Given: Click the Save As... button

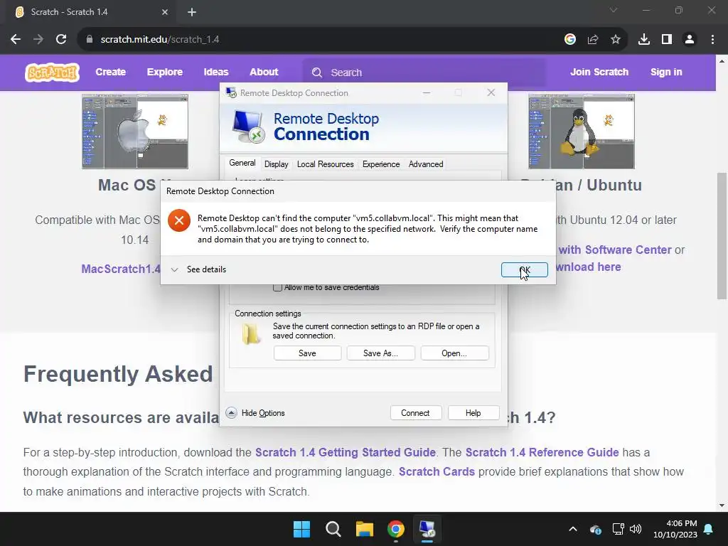Looking at the screenshot, I should 381,353.
